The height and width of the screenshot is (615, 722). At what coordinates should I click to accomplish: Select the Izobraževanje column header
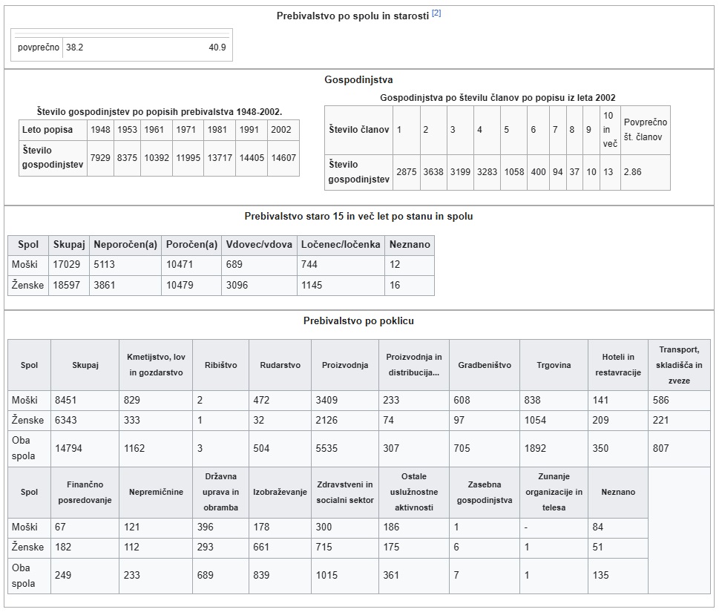280,492
